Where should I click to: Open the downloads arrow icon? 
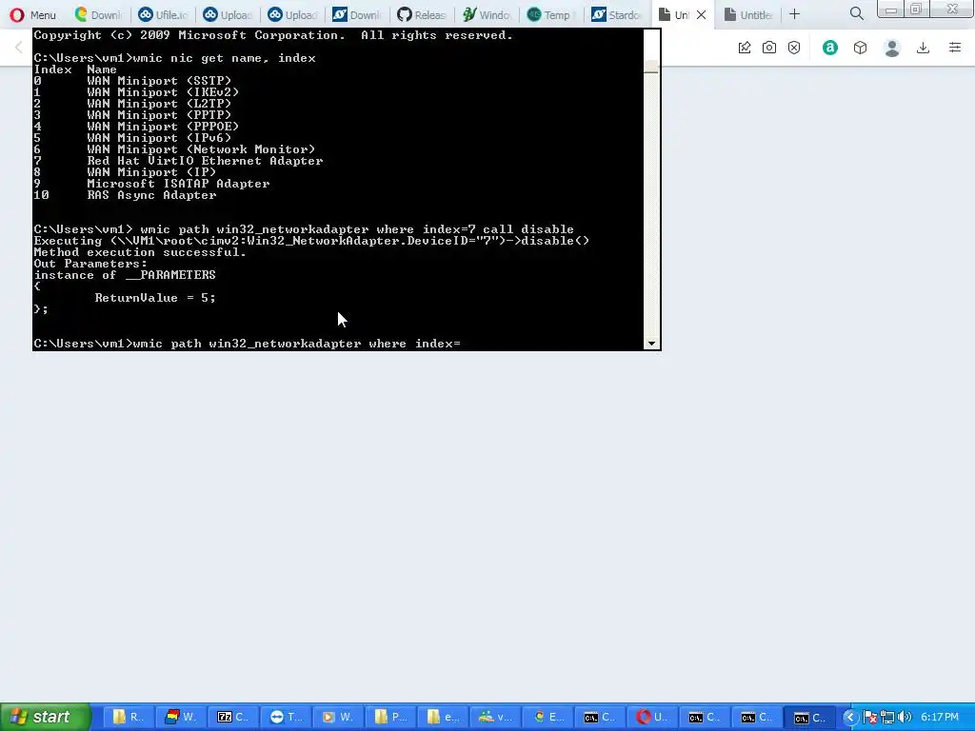[x=923, y=48]
